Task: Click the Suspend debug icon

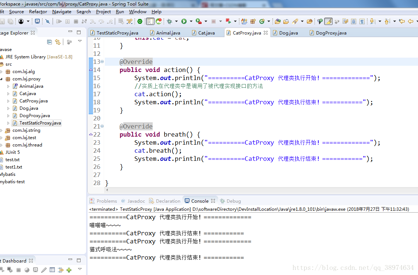Action: [x=67, y=21]
